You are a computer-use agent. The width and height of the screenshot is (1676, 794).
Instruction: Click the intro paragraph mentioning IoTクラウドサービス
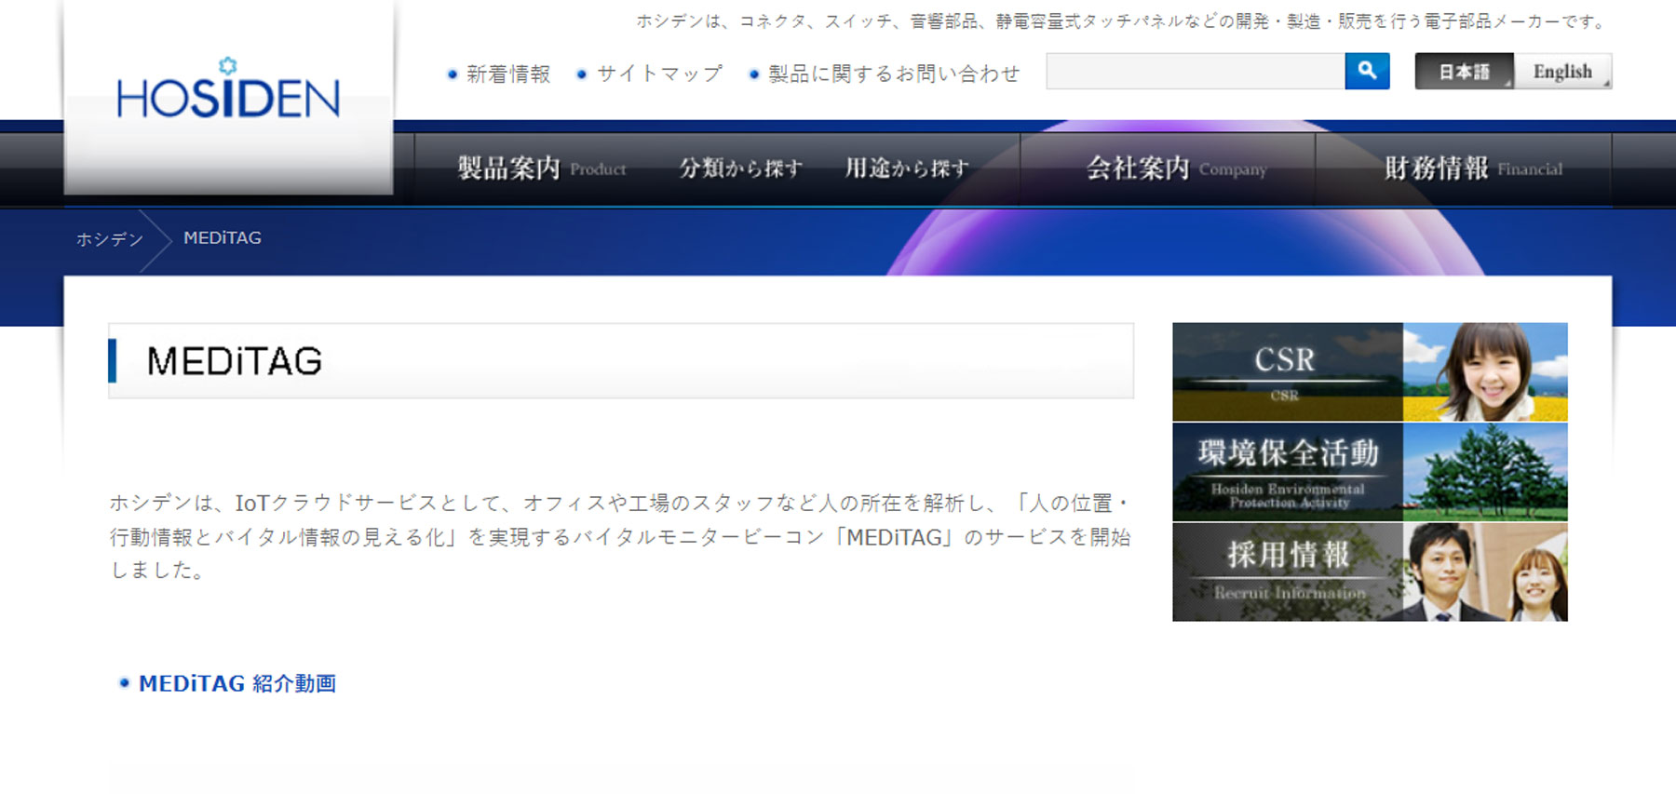coord(620,536)
